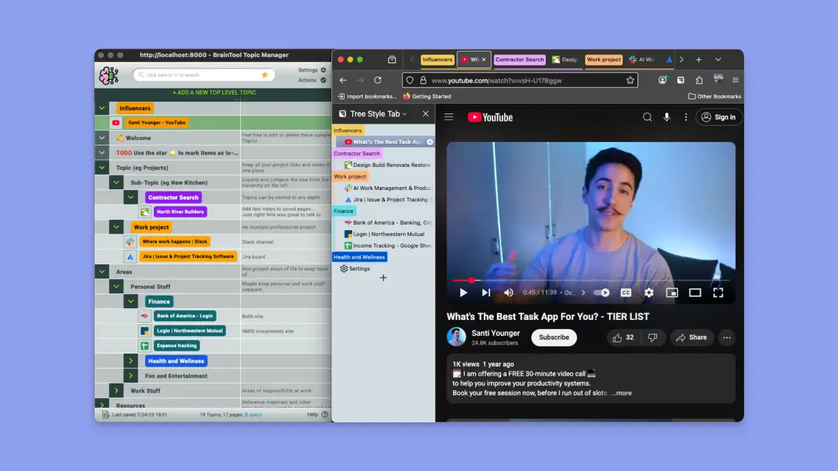Screen dimensions: 838x471
Task: Mute the video volume
Action: (x=509, y=293)
